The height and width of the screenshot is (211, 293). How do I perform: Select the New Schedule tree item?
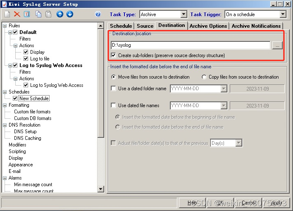click(x=34, y=98)
